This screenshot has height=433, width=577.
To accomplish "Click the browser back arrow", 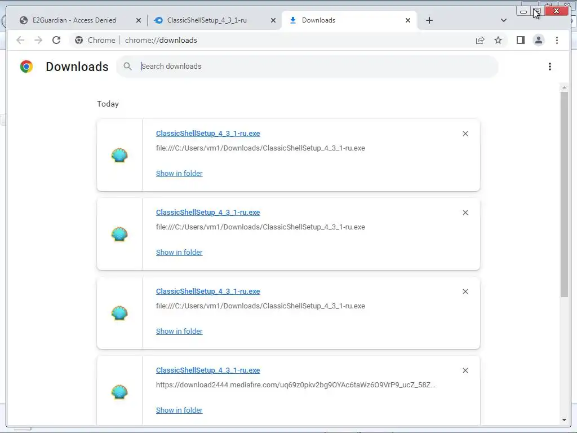I will (20, 40).
